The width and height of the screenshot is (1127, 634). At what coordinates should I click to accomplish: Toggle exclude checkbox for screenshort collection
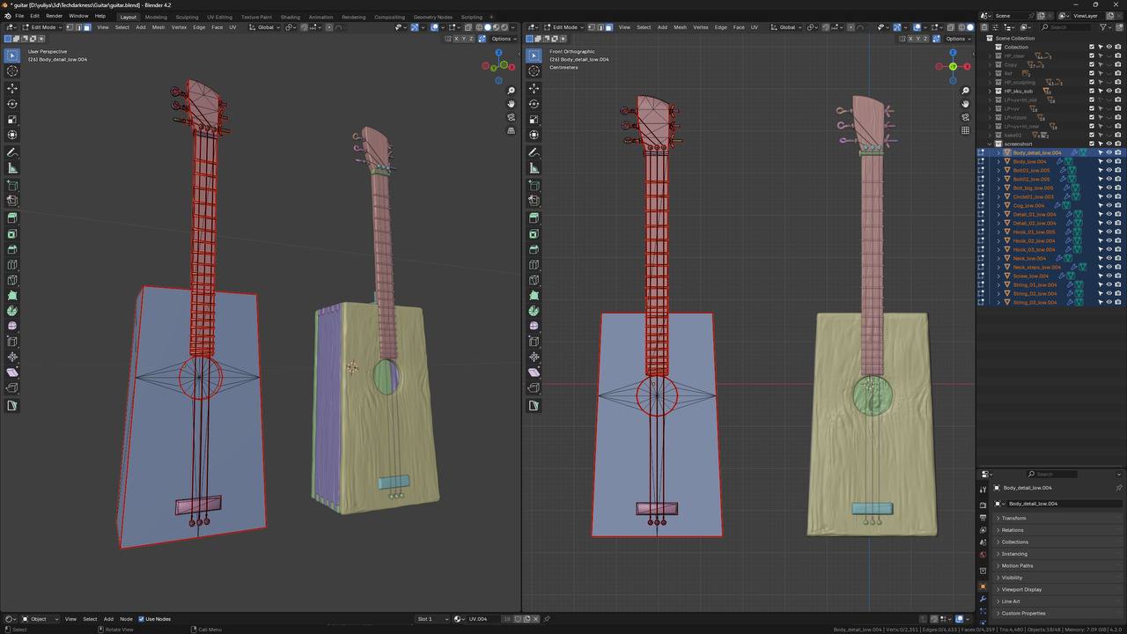[x=1092, y=144]
